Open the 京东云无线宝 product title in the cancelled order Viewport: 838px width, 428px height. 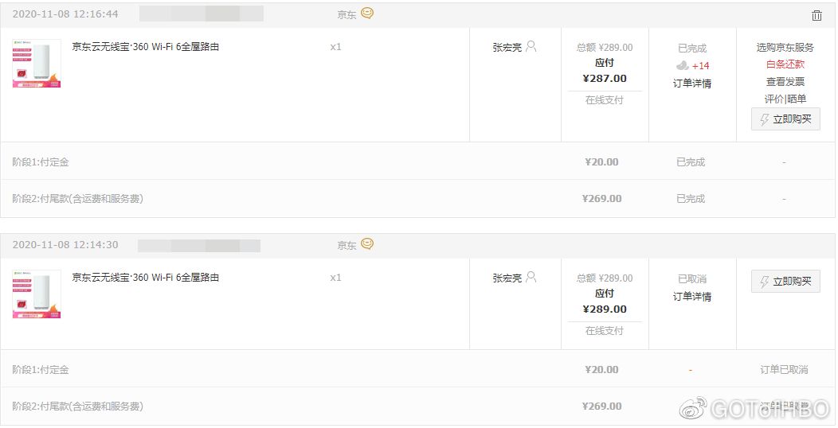(x=146, y=278)
